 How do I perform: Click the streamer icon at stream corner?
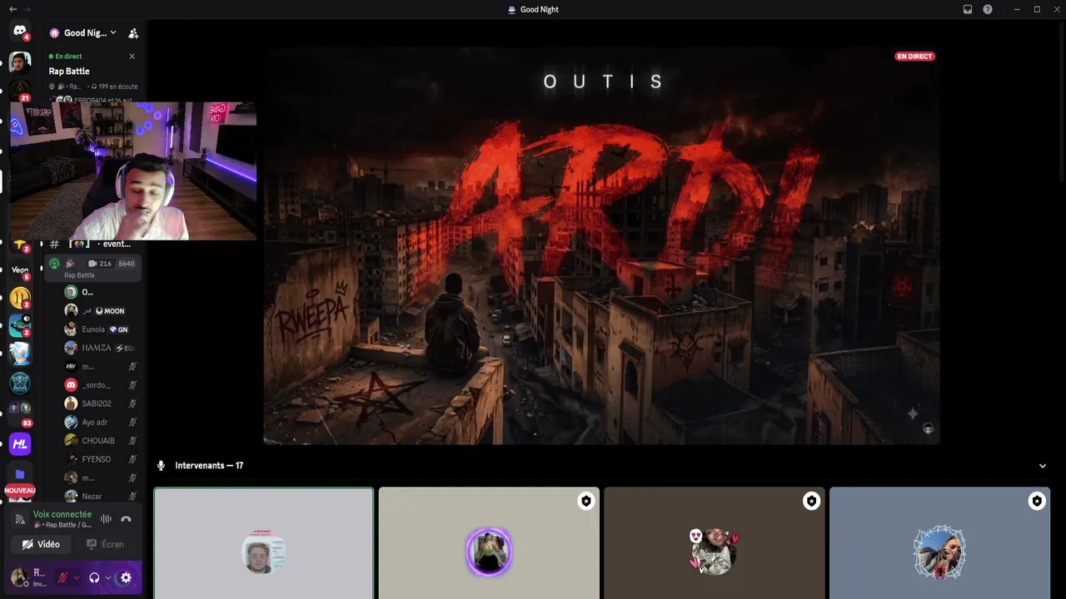click(929, 429)
